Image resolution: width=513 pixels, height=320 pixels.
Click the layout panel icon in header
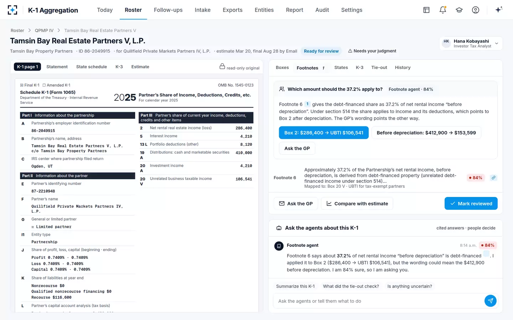[426, 10]
